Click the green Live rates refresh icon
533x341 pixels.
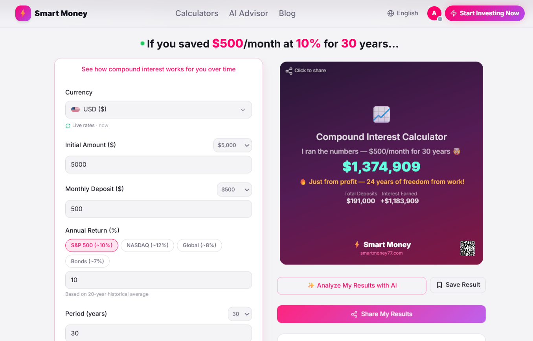(68, 126)
